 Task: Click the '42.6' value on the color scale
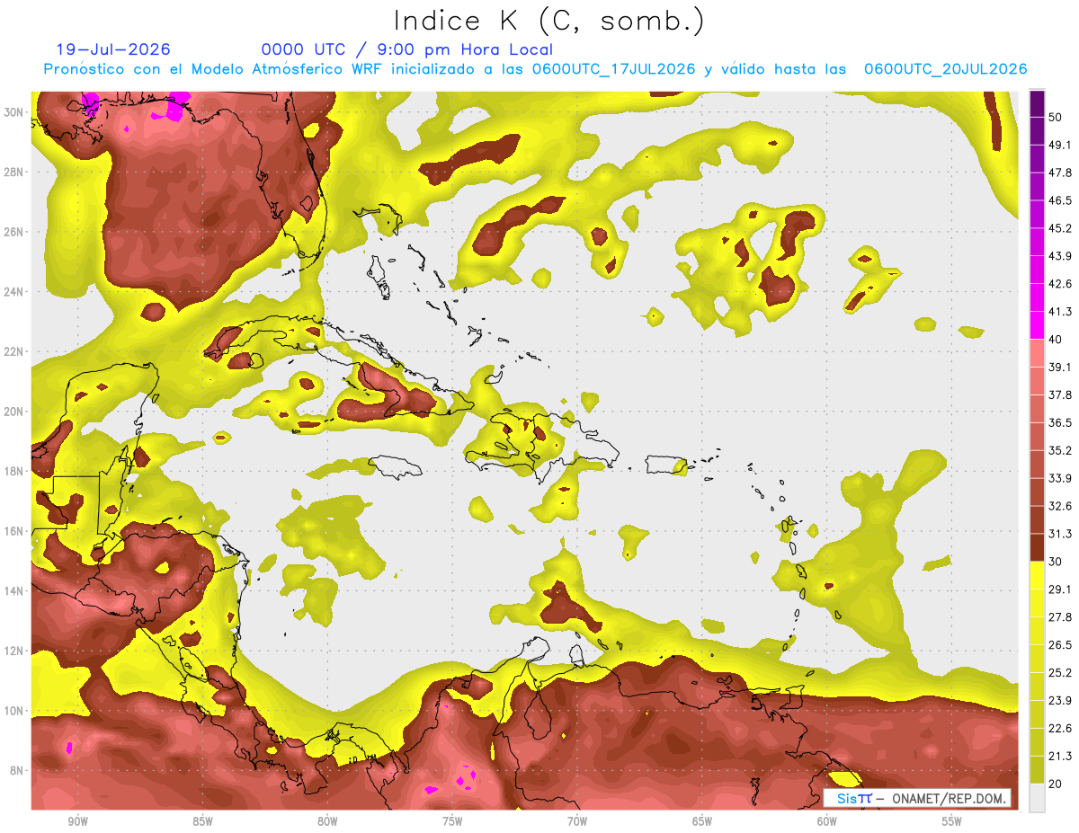(1060, 284)
